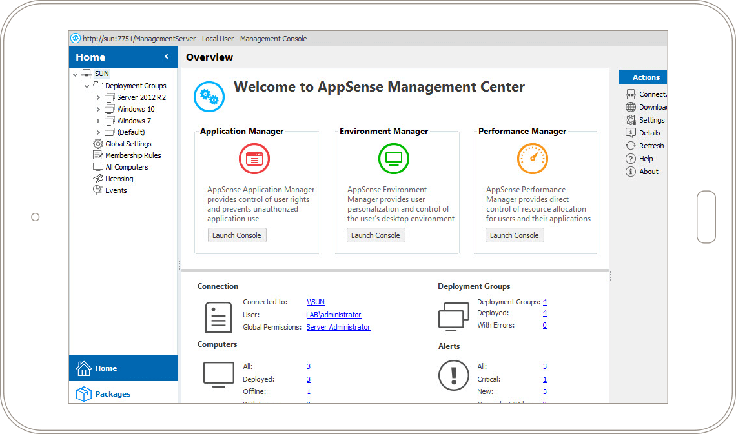Click the Performance Manager orange gauge icon
736x434 pixels.
point(533,159)
